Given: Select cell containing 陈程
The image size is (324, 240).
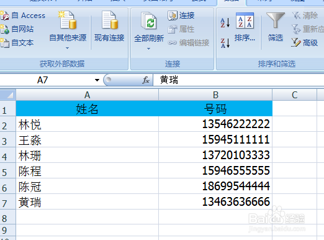Looking at the screenshot, I should pos(87,170).
